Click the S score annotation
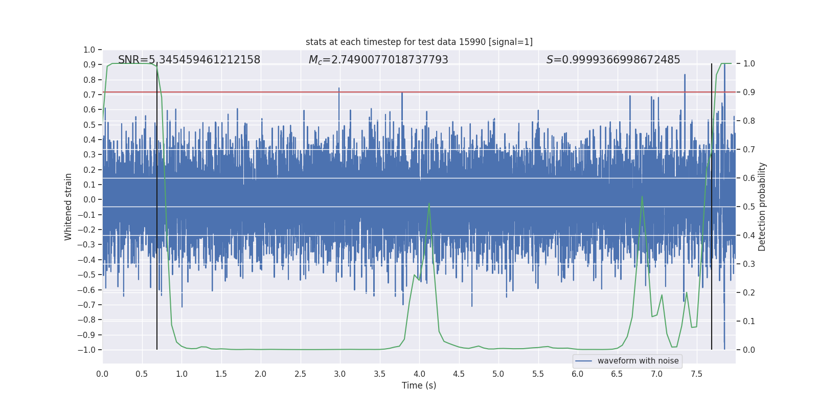Viewport: 818px width, 409px height. tap(613, 60)
